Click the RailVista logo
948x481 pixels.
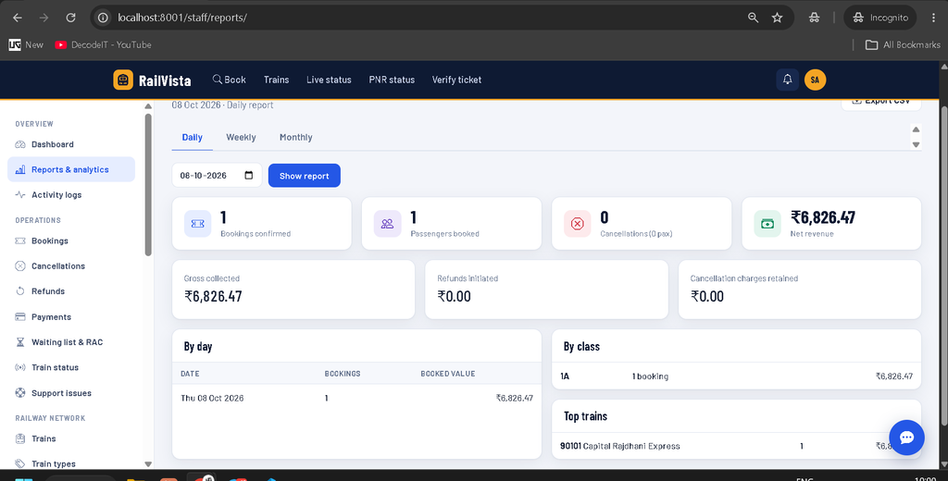tap(152, 80)
